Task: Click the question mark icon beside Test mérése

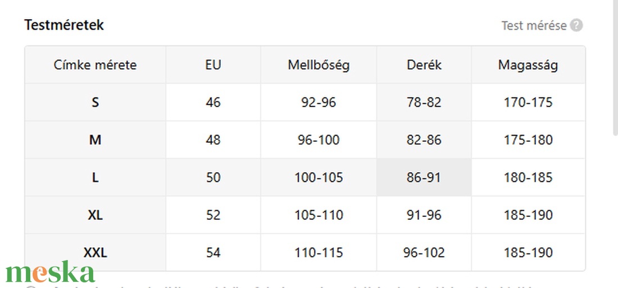Action: coord(576,25)
